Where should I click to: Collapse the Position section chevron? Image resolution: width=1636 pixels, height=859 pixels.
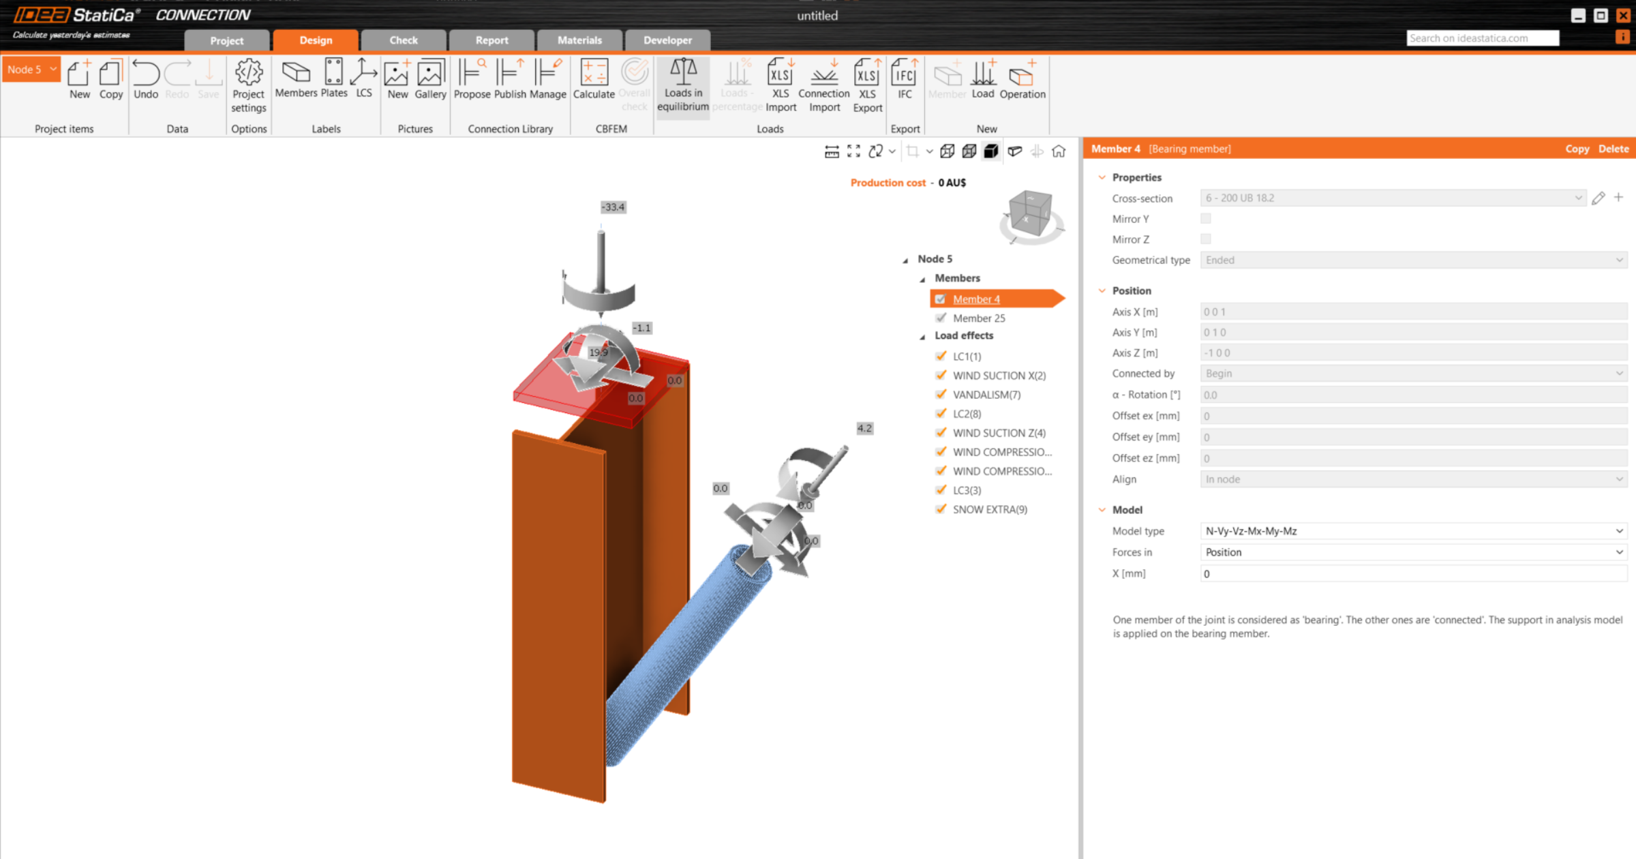(x=1102, y=290)
